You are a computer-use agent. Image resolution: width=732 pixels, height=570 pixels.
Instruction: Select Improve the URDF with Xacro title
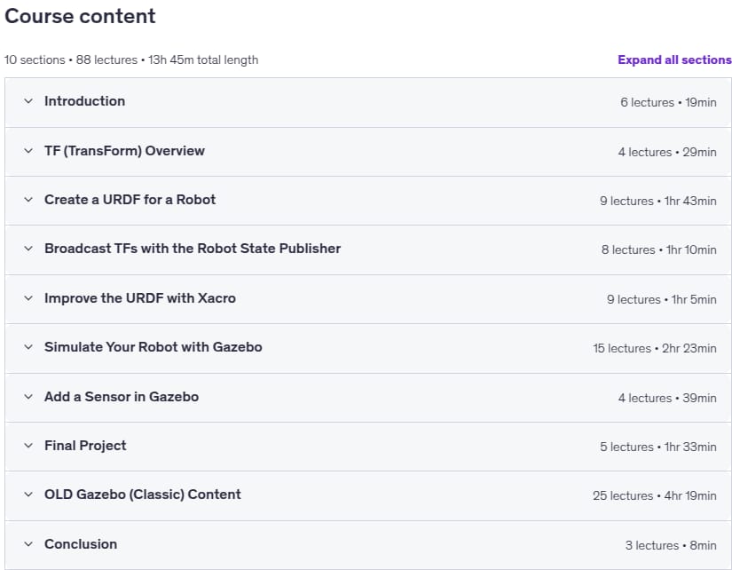tap(140, 298)
